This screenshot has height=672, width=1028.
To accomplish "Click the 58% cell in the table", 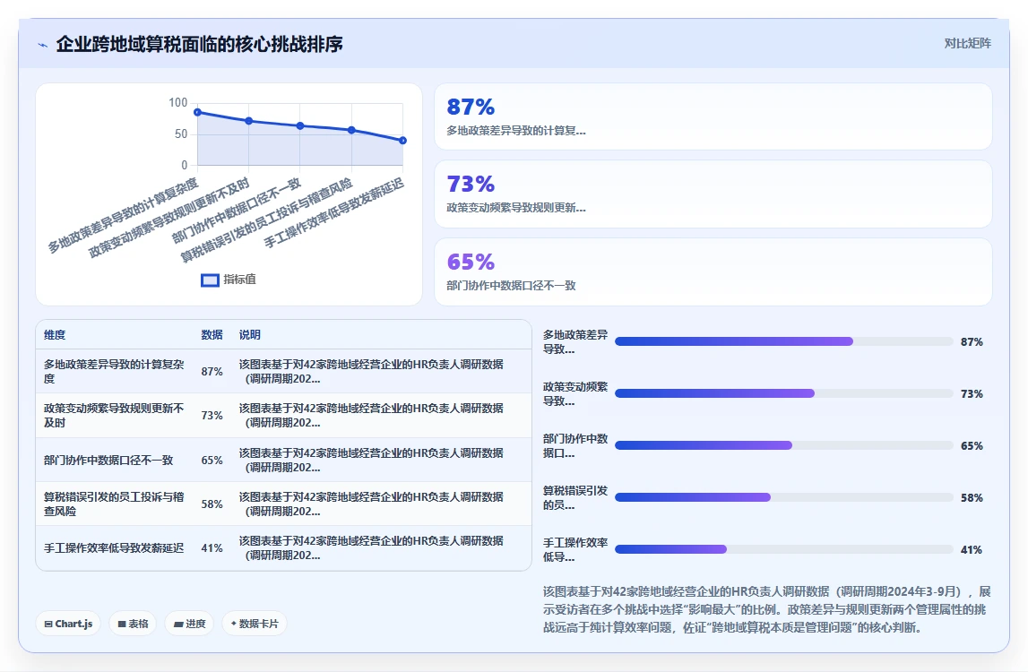I will pos(212,504).
